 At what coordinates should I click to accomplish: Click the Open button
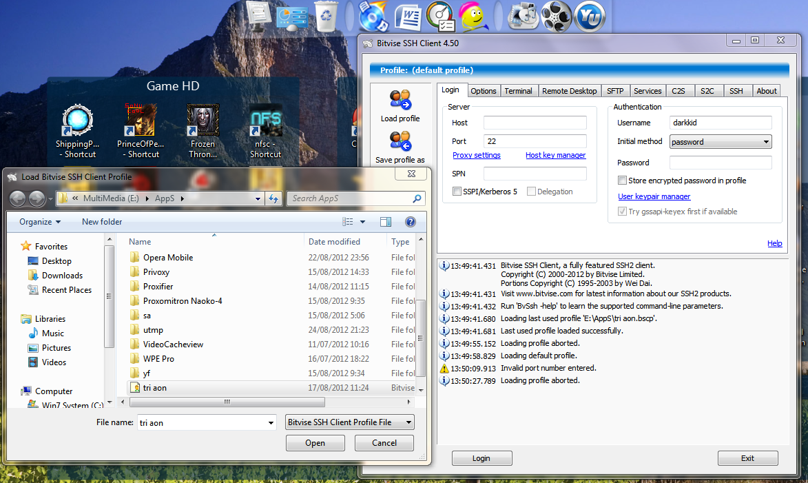(x=315, y=443)
